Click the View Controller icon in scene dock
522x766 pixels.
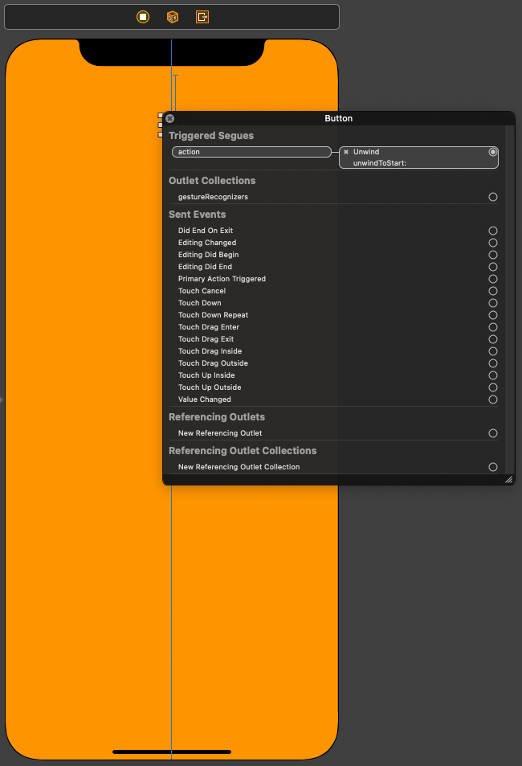coord(143,17)
